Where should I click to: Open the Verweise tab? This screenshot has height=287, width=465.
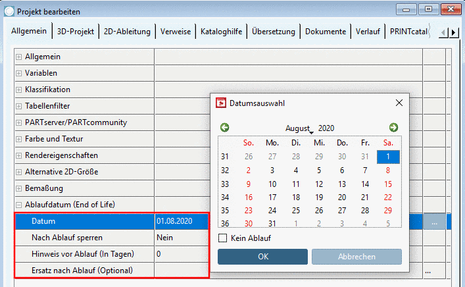click(x=176, y=32)
